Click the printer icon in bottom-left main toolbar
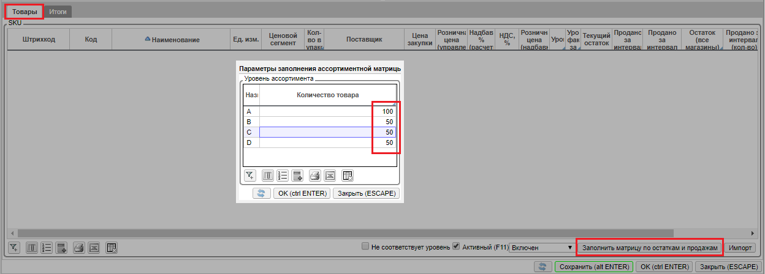Image resolution: width=765 pixels, height=274 pixels. click(78, 248)
